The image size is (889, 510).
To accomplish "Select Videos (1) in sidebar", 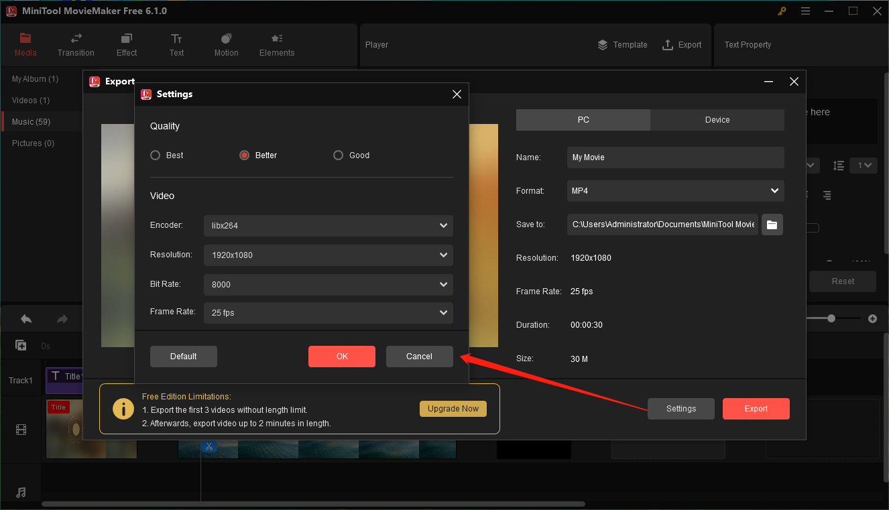I will pos(31,101).
